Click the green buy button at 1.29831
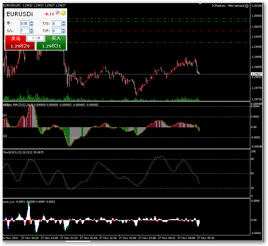The height and width of the screenshot is (246, 268). pos(52,46)
